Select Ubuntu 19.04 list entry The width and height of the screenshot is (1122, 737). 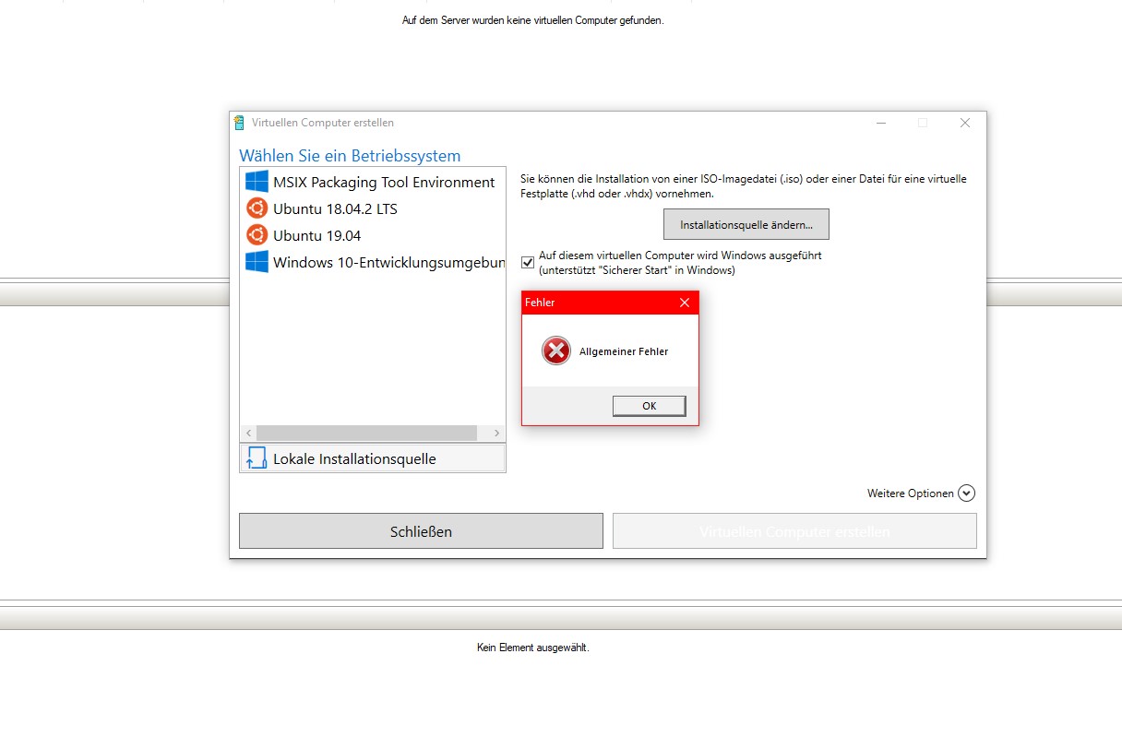(x=373, y=235)
